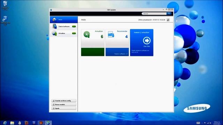Open the Actualizar tile showing 6 updates
The image size is (223, 125).
[93, 42]
